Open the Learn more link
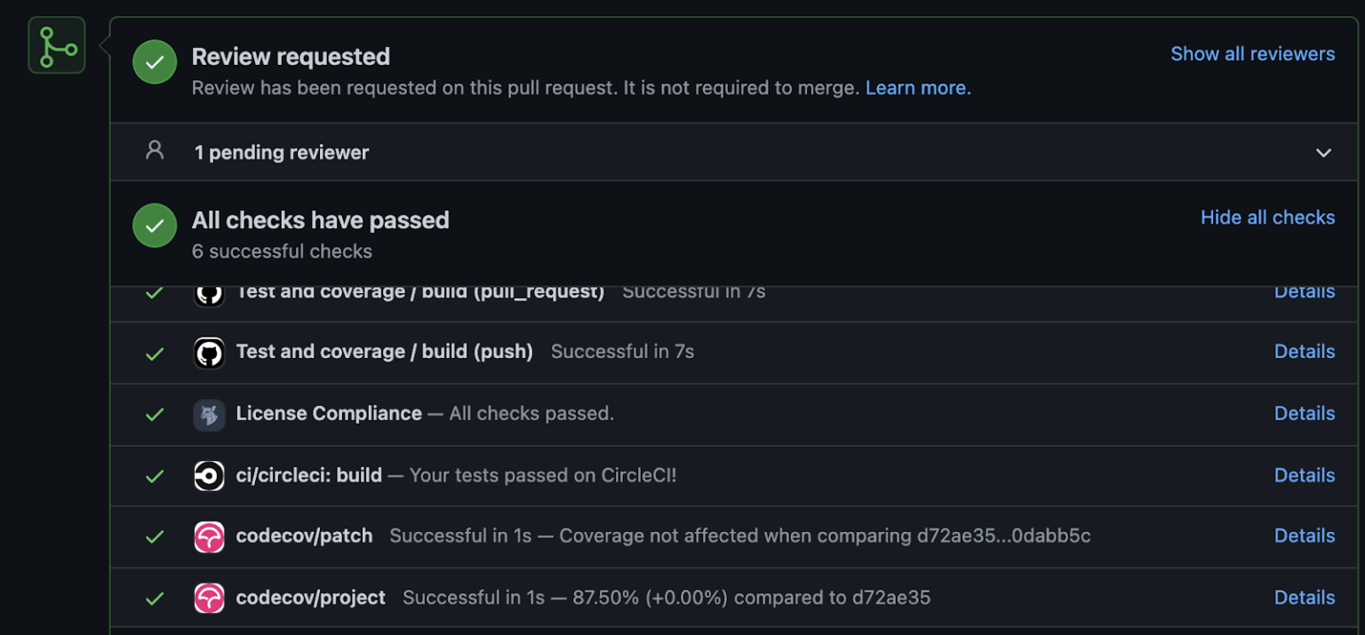 click(x=916, y=87)
